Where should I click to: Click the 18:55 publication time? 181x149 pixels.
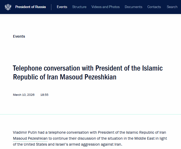(44, 95)
